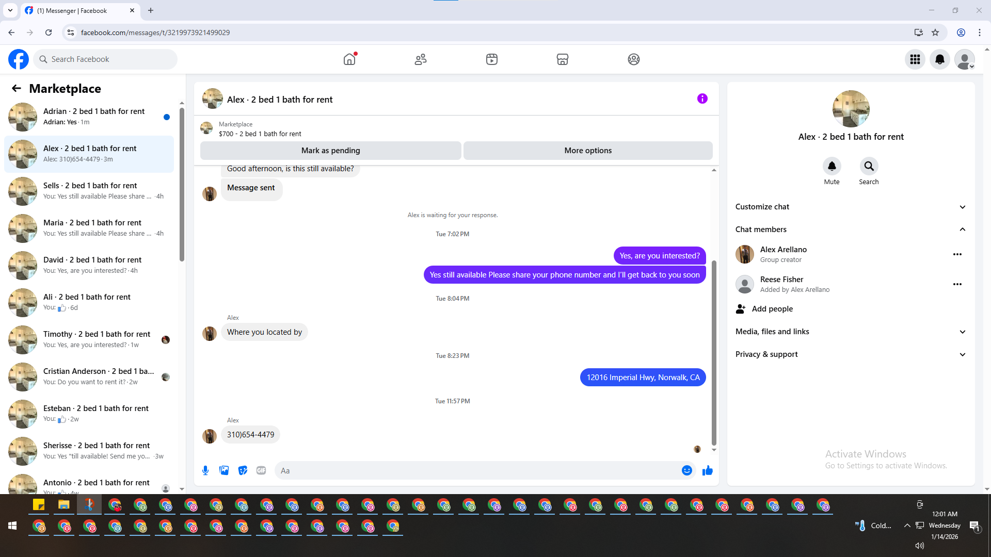Expand the Customize chat section
This screenshot has width=991, height=557.
[962, 207]
